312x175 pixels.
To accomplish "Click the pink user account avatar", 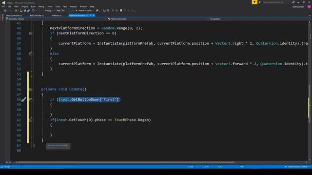I will 309,7.
